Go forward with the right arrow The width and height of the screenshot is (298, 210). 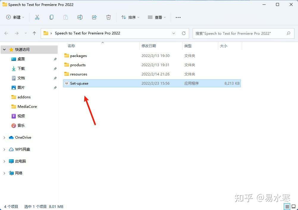(x=17, y=33)
